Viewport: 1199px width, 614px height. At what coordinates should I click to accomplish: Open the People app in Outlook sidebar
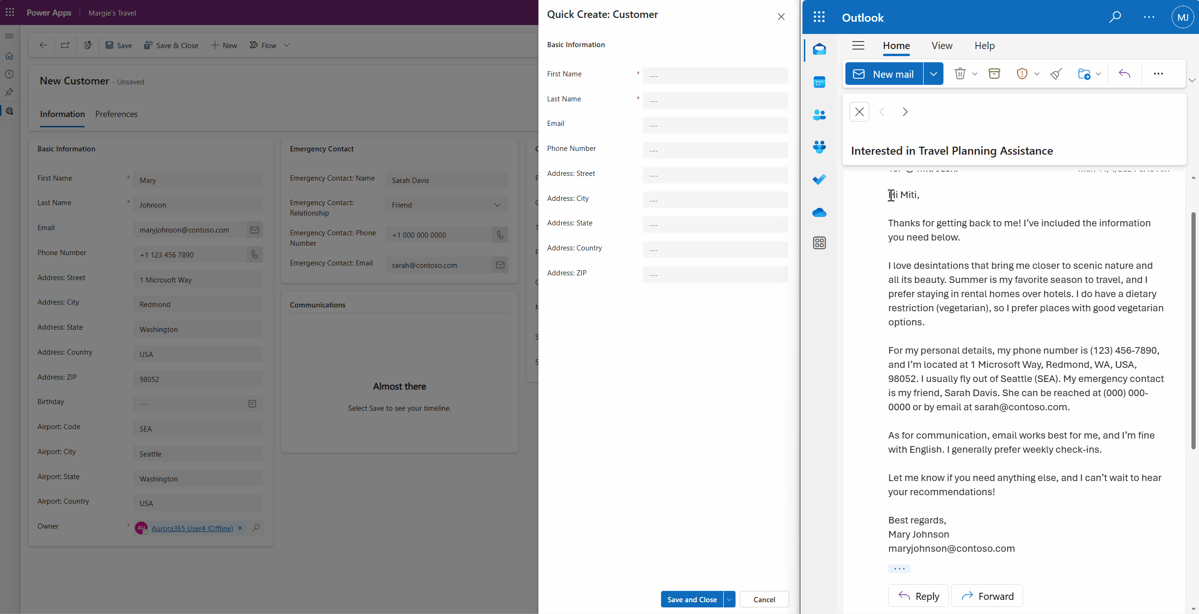tap(819, 115)
